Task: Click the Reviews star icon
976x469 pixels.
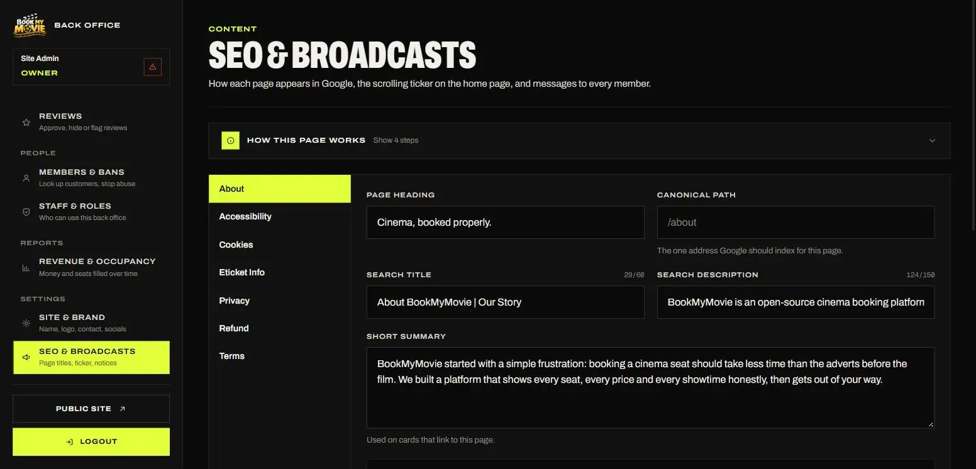Action: point(26,123)
